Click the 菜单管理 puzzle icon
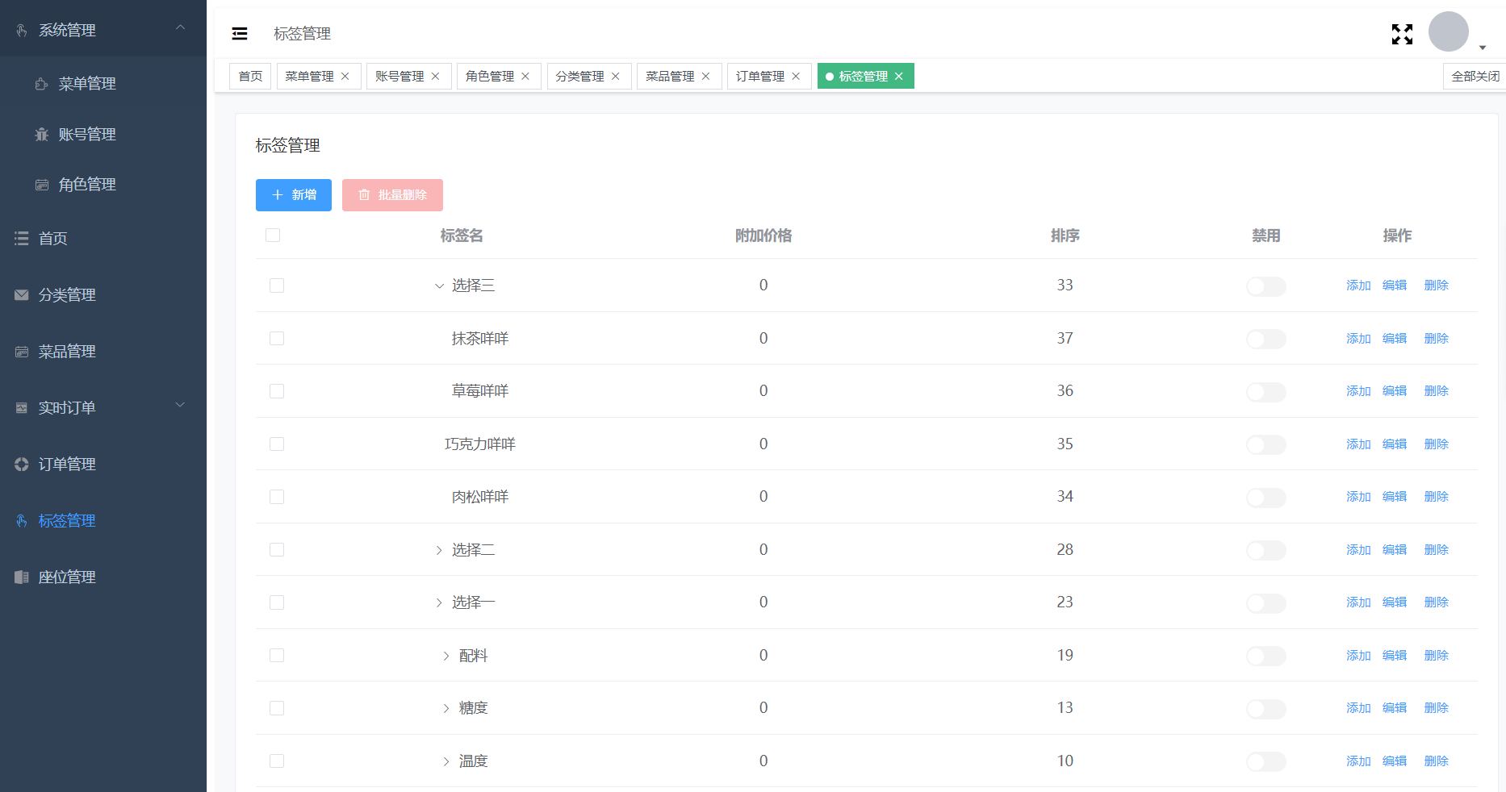The height and width of the screenshot is (792, 1506). pos(42,84)
